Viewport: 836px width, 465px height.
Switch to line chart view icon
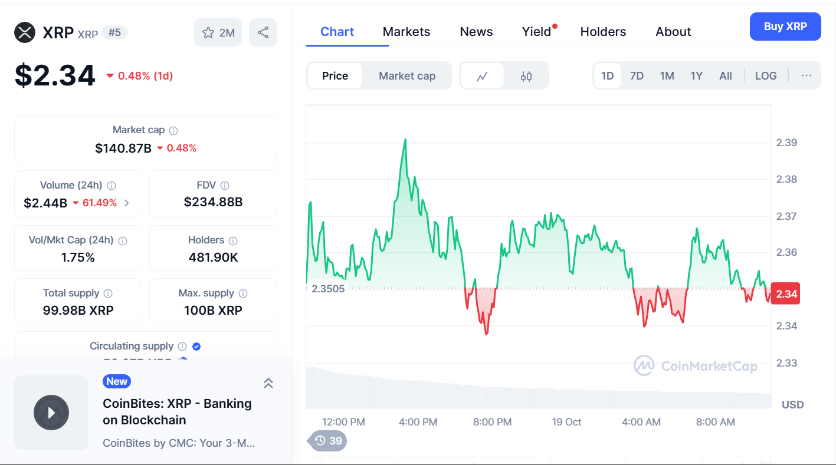click(482, 76)
